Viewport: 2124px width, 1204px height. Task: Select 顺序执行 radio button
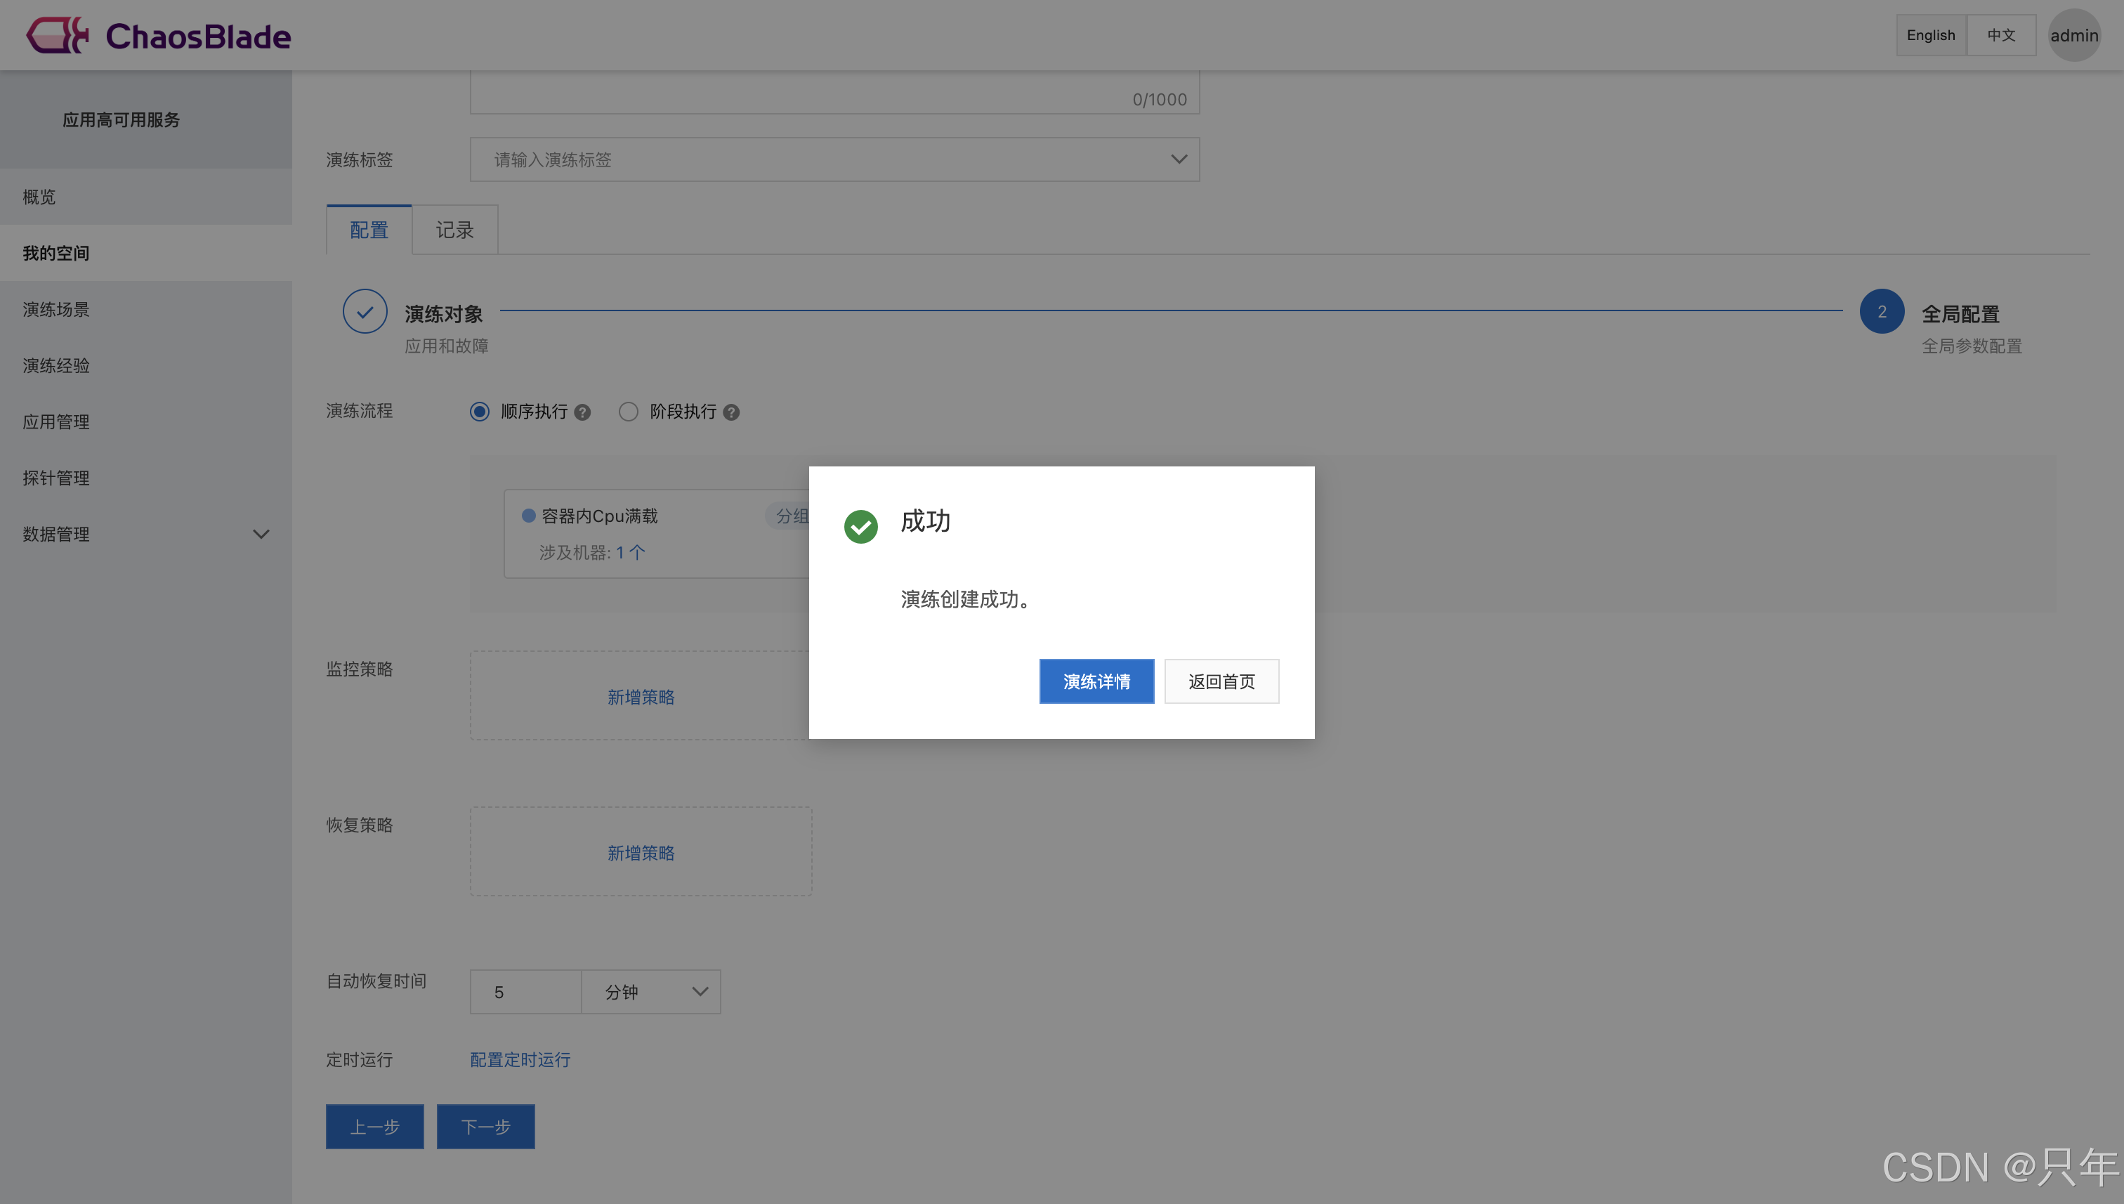[480, 411]
